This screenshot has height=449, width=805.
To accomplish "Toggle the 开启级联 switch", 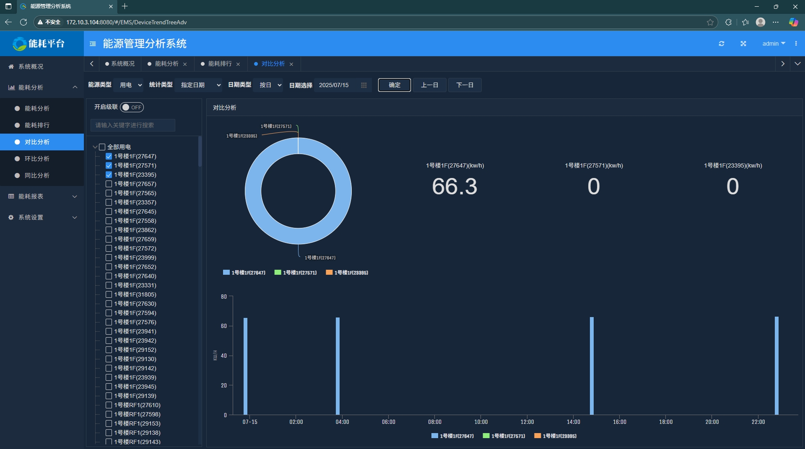I will [x=132, y=107].
